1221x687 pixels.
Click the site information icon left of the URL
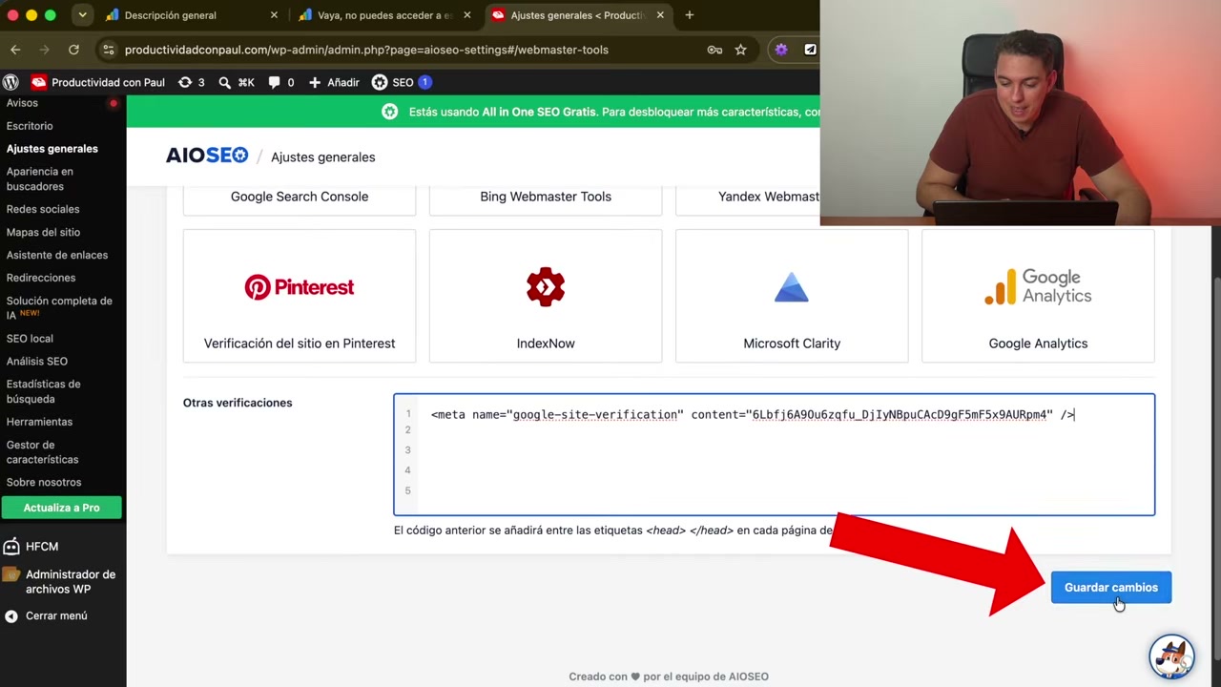click(108, 50)
